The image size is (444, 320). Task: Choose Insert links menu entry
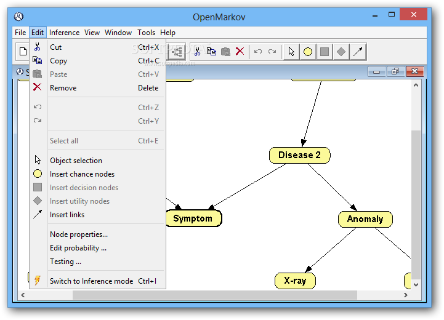pos(97,215)
